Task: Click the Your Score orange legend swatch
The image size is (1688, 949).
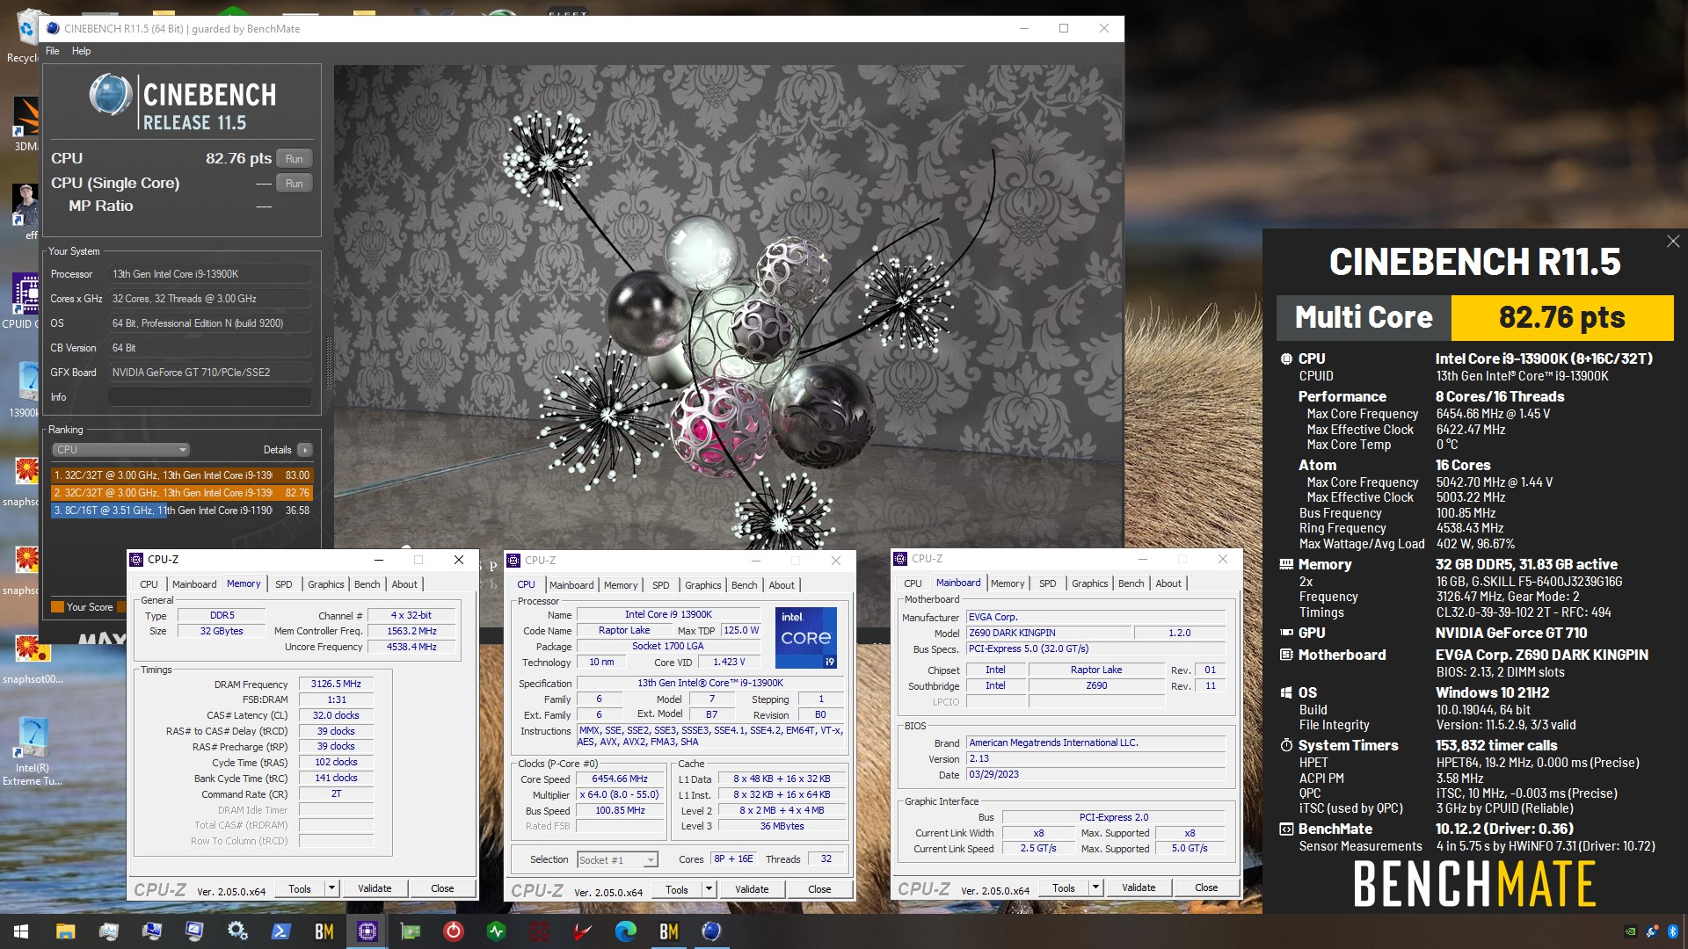Action: tap(57, 607)
